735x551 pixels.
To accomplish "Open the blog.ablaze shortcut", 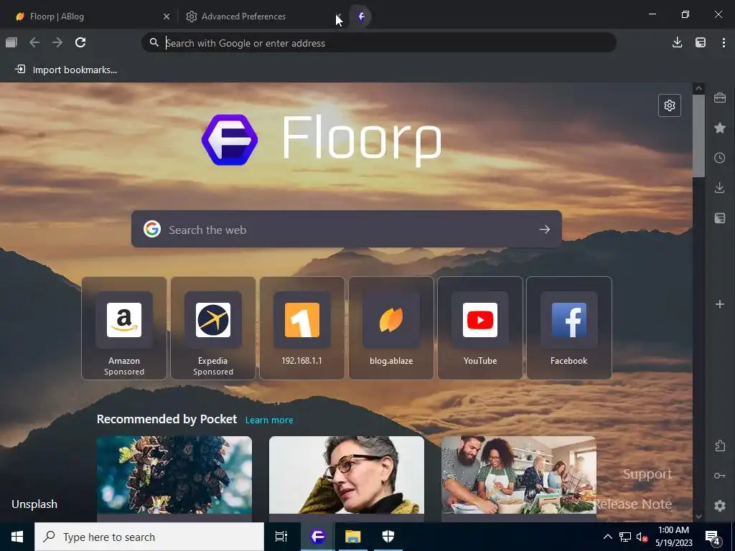I will coord(391,328).
